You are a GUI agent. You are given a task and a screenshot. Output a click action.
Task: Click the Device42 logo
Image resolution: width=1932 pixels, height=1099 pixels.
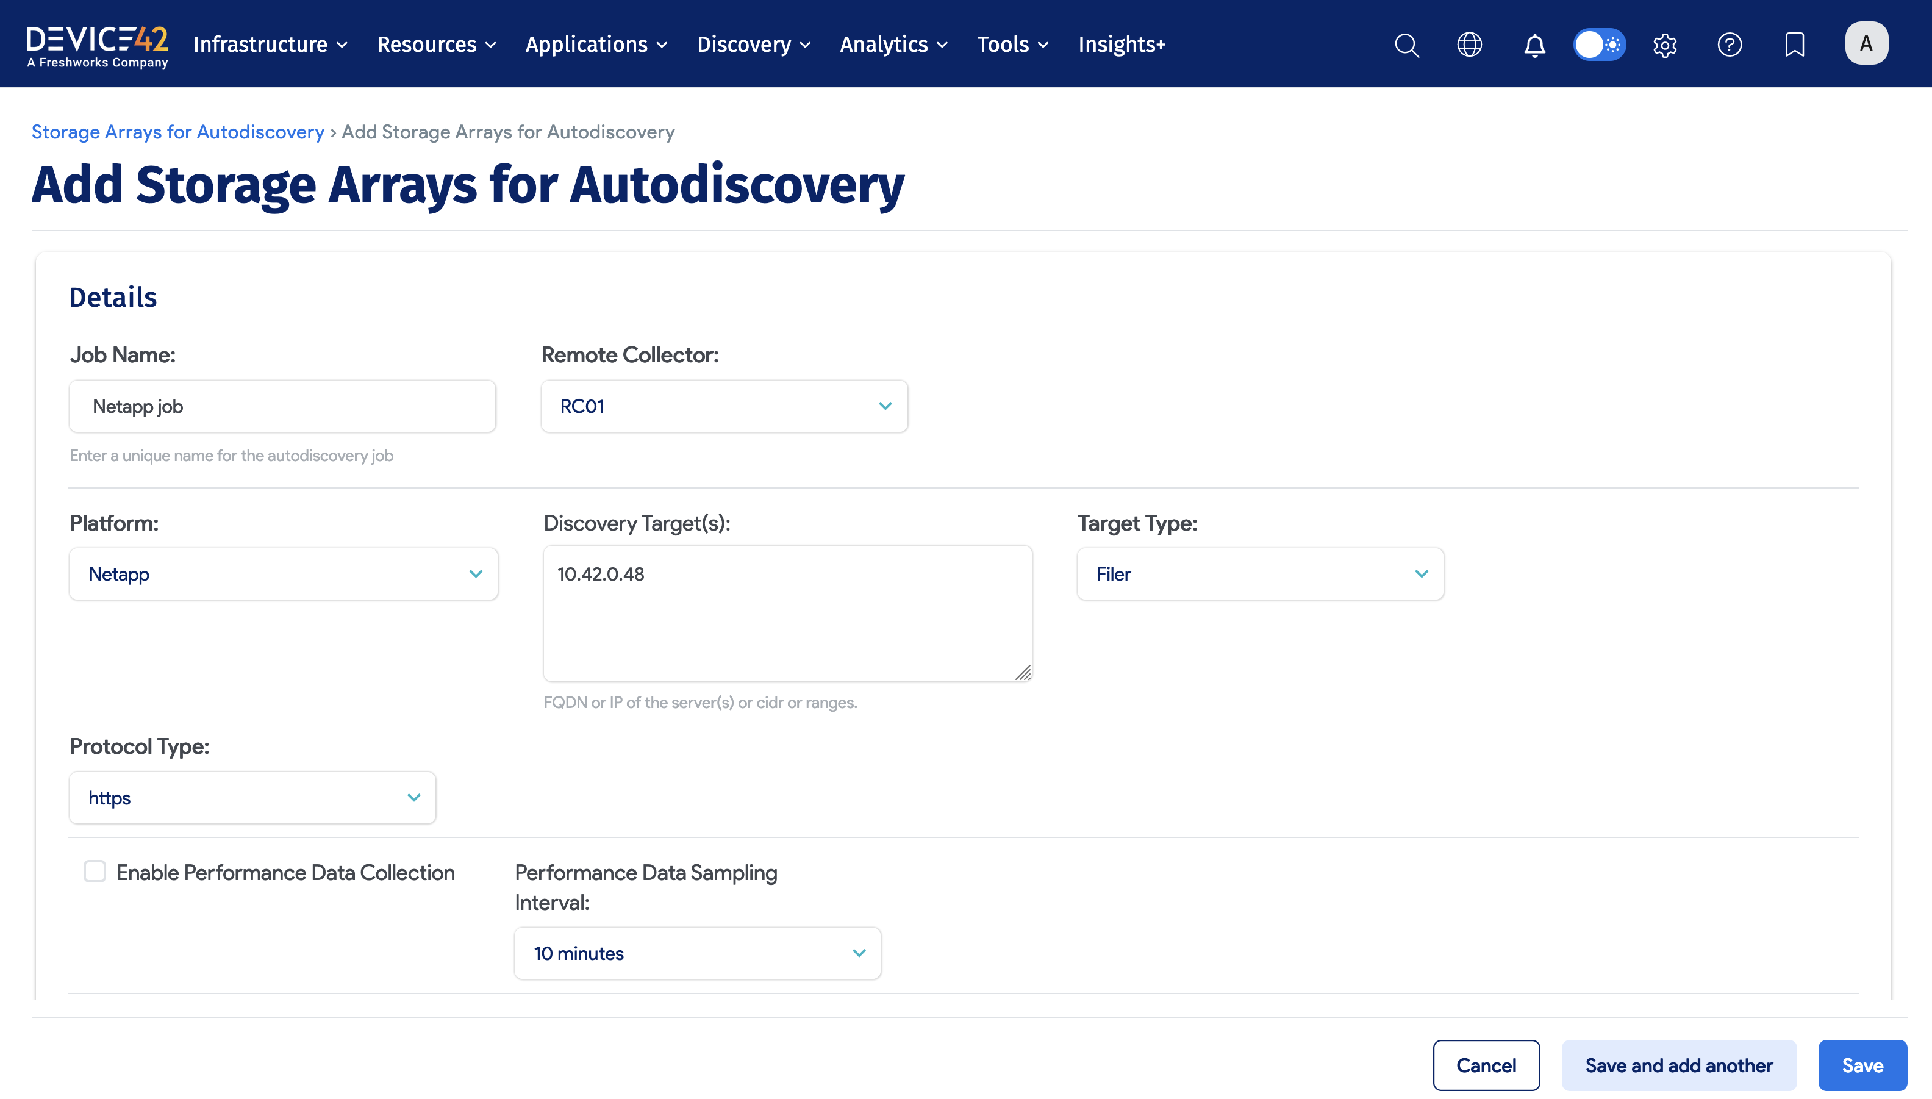click(x=98, y=46)
